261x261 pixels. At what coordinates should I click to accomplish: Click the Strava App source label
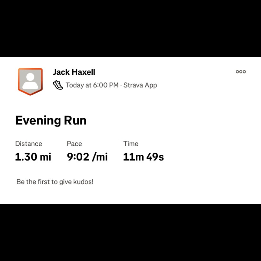pyautogui.click(x=140, y=85)
